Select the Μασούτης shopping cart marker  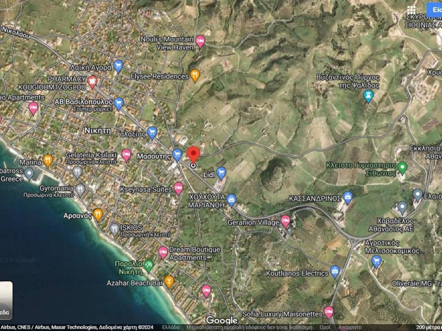[x=177, y=155]
